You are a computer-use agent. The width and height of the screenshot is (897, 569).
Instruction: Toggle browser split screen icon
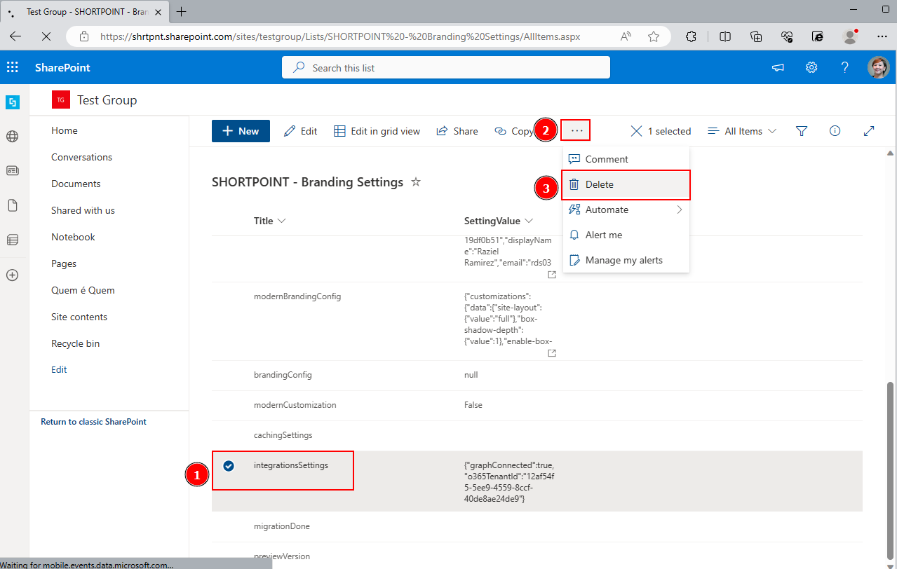pos(726,36)
